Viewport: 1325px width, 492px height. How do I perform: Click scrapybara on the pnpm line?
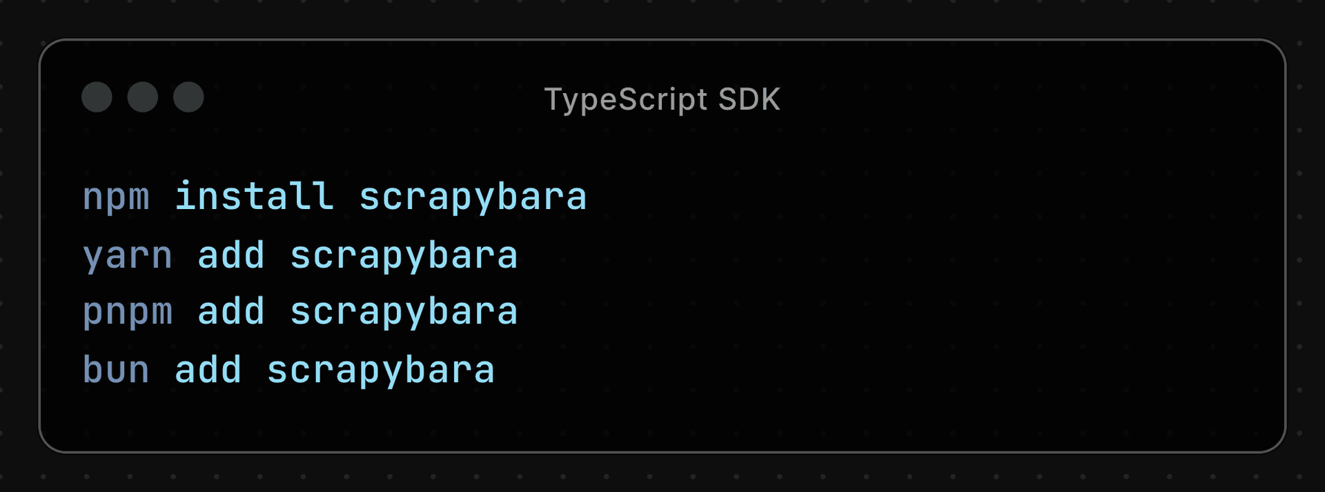(404, 312)
